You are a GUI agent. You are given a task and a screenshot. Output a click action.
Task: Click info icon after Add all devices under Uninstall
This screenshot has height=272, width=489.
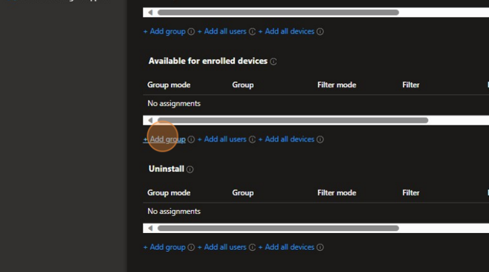[x=320, y=247]
